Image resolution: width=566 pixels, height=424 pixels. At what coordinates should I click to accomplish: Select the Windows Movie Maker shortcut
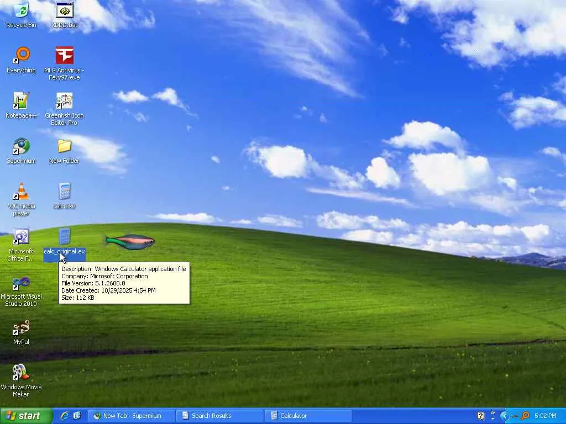(x=22, y=373)
